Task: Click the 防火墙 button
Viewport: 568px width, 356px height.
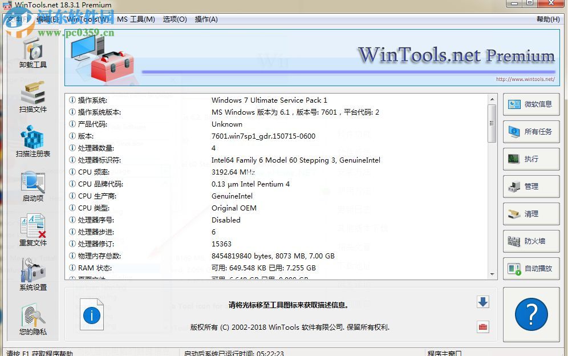Action: click(531, 241)
